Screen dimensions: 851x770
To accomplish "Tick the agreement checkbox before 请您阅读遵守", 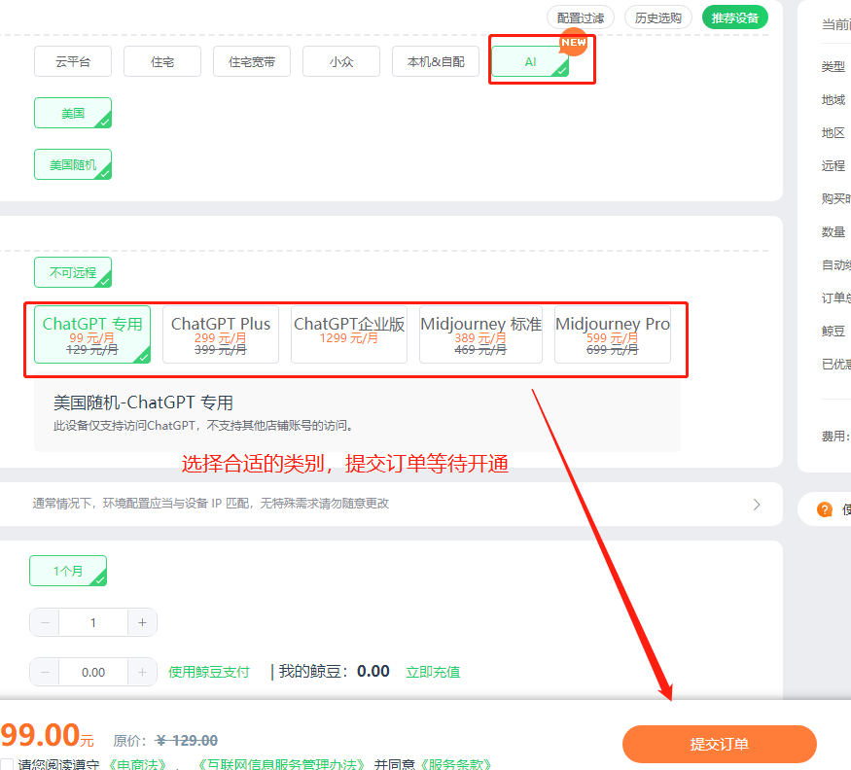I will pos(7,764).
